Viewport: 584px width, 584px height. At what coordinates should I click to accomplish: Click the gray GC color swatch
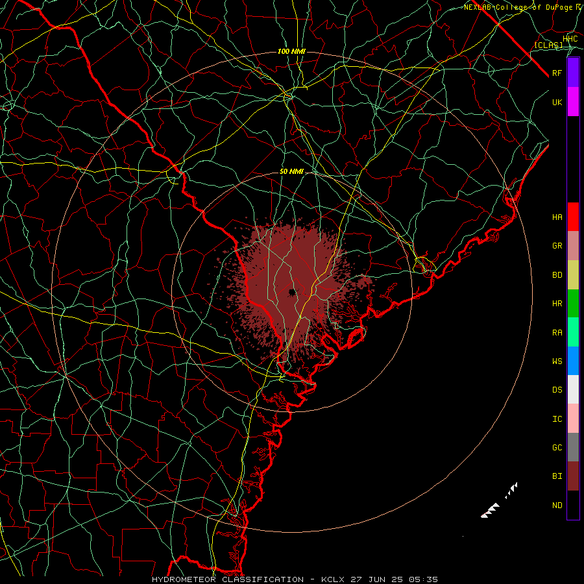tap(573, 447)
